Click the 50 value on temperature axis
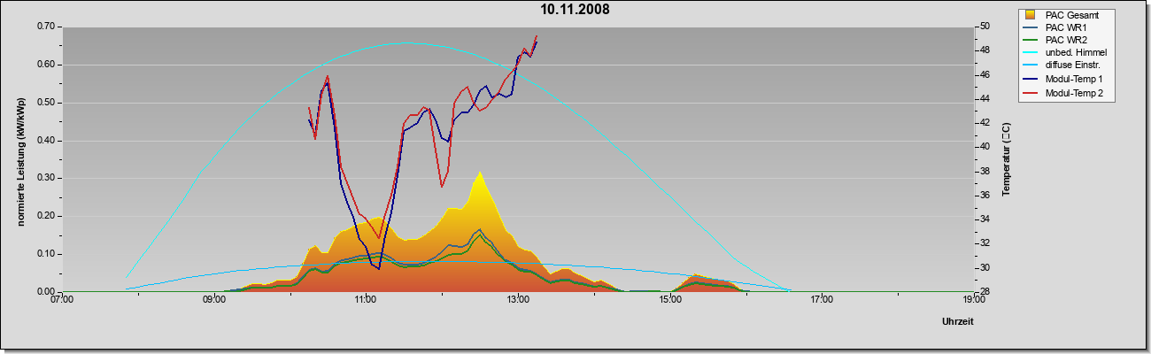 coord(985,27)
